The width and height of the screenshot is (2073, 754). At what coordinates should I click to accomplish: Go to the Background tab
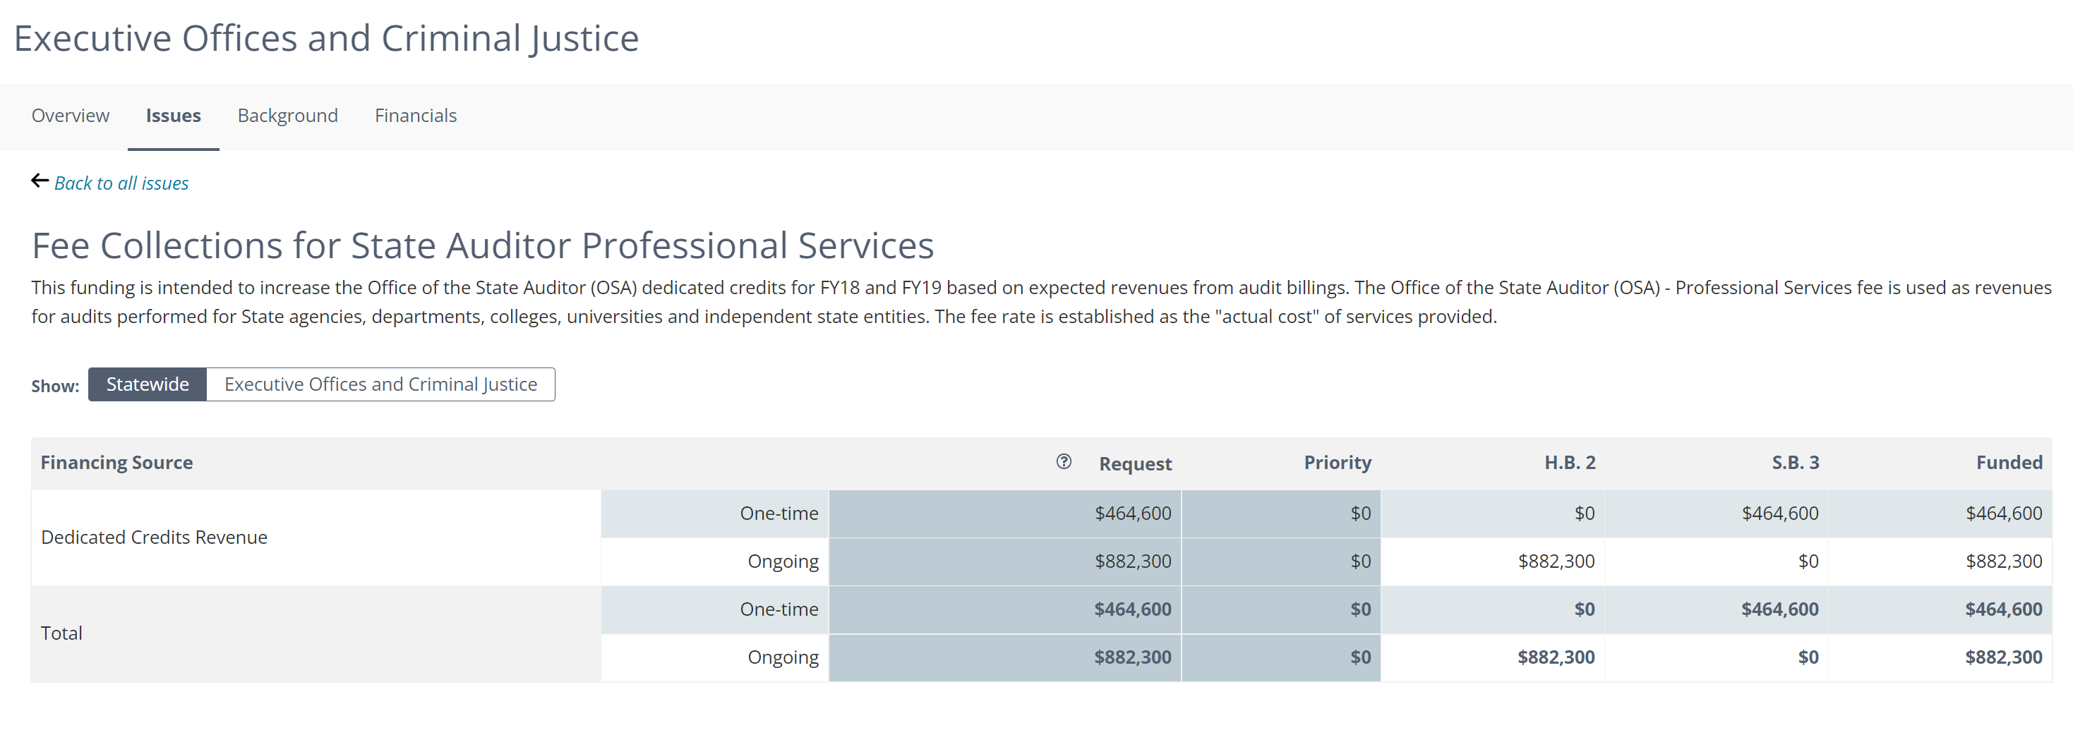tap(287, 116)
